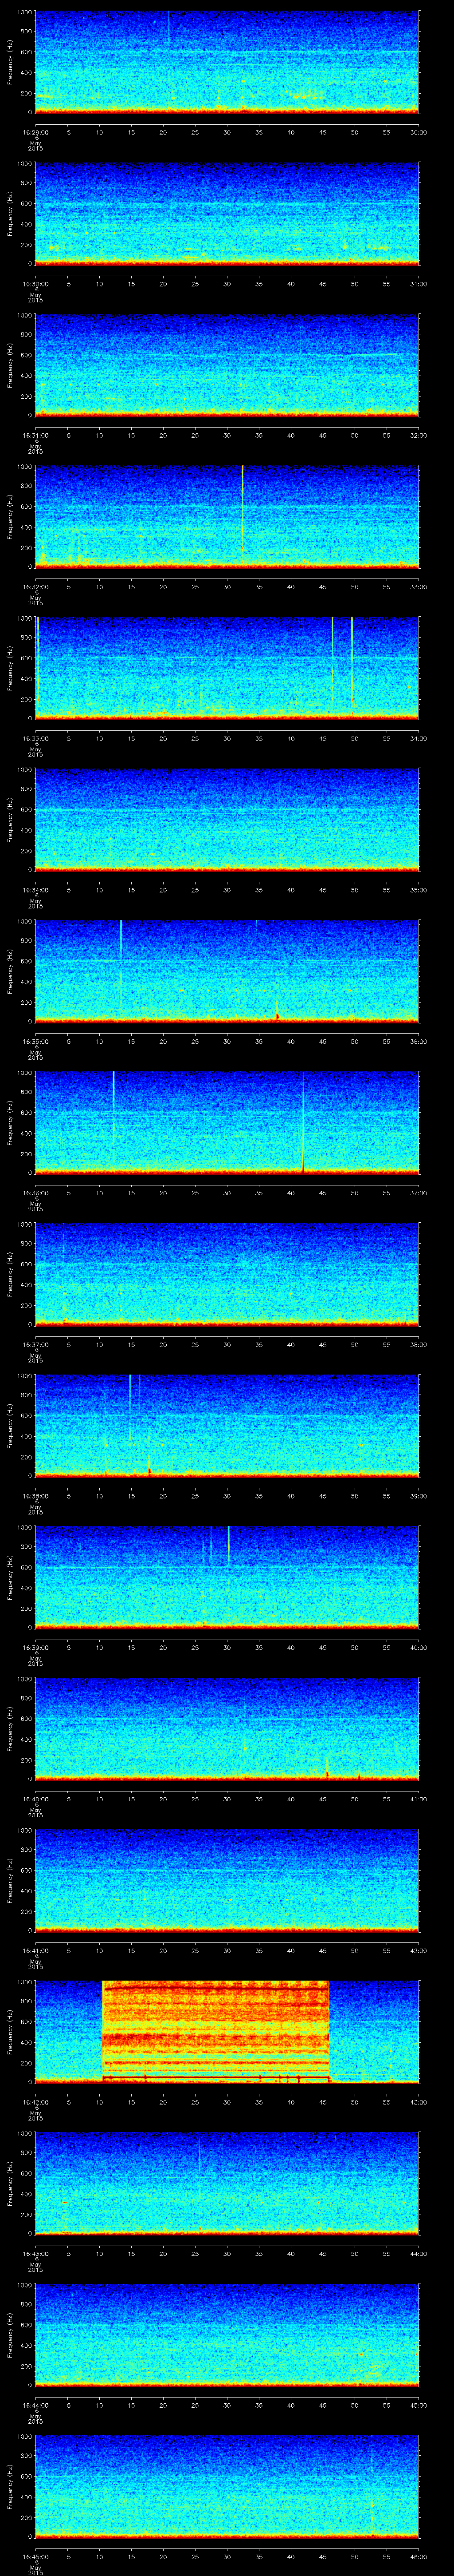Open the spectrogram starting at 16:44:00
The image size is (454, 2576).
click(227, 2335)
